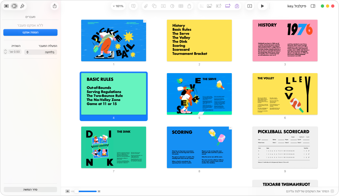The image size is (339, 196).
Task: Select slide 1 Pickleball cover thumbnail
Action: pyautogui.click(x=113, y=40)
